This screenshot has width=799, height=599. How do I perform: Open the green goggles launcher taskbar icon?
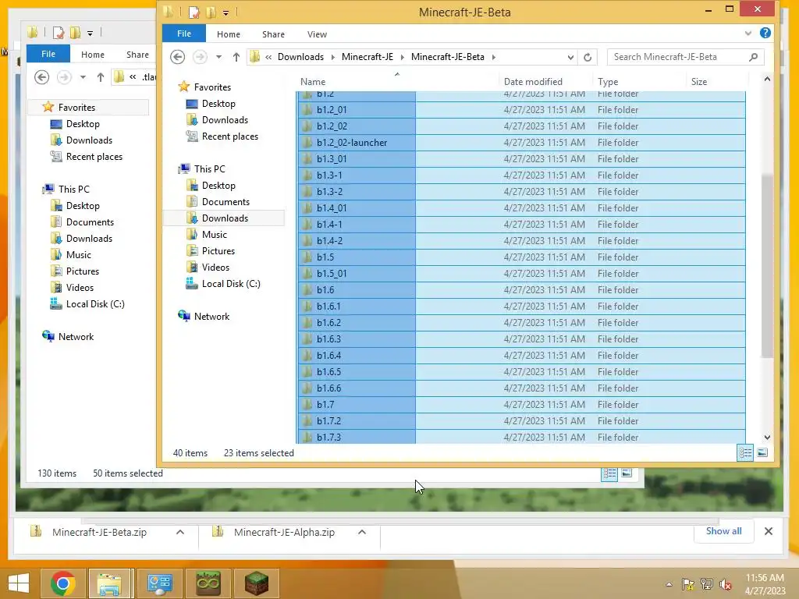[x=208, y=583]
